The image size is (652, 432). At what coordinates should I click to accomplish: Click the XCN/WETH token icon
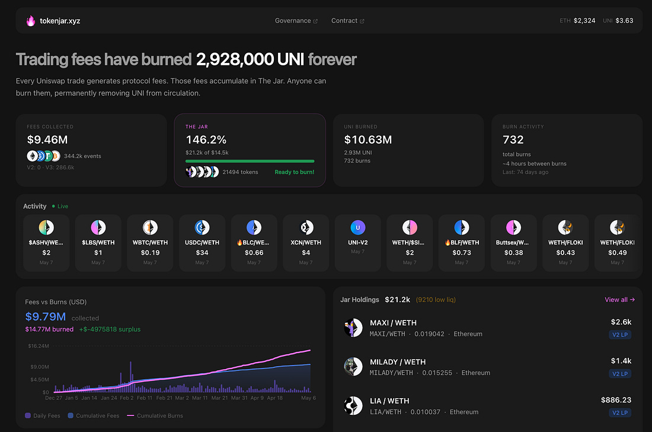coord(306,227)
